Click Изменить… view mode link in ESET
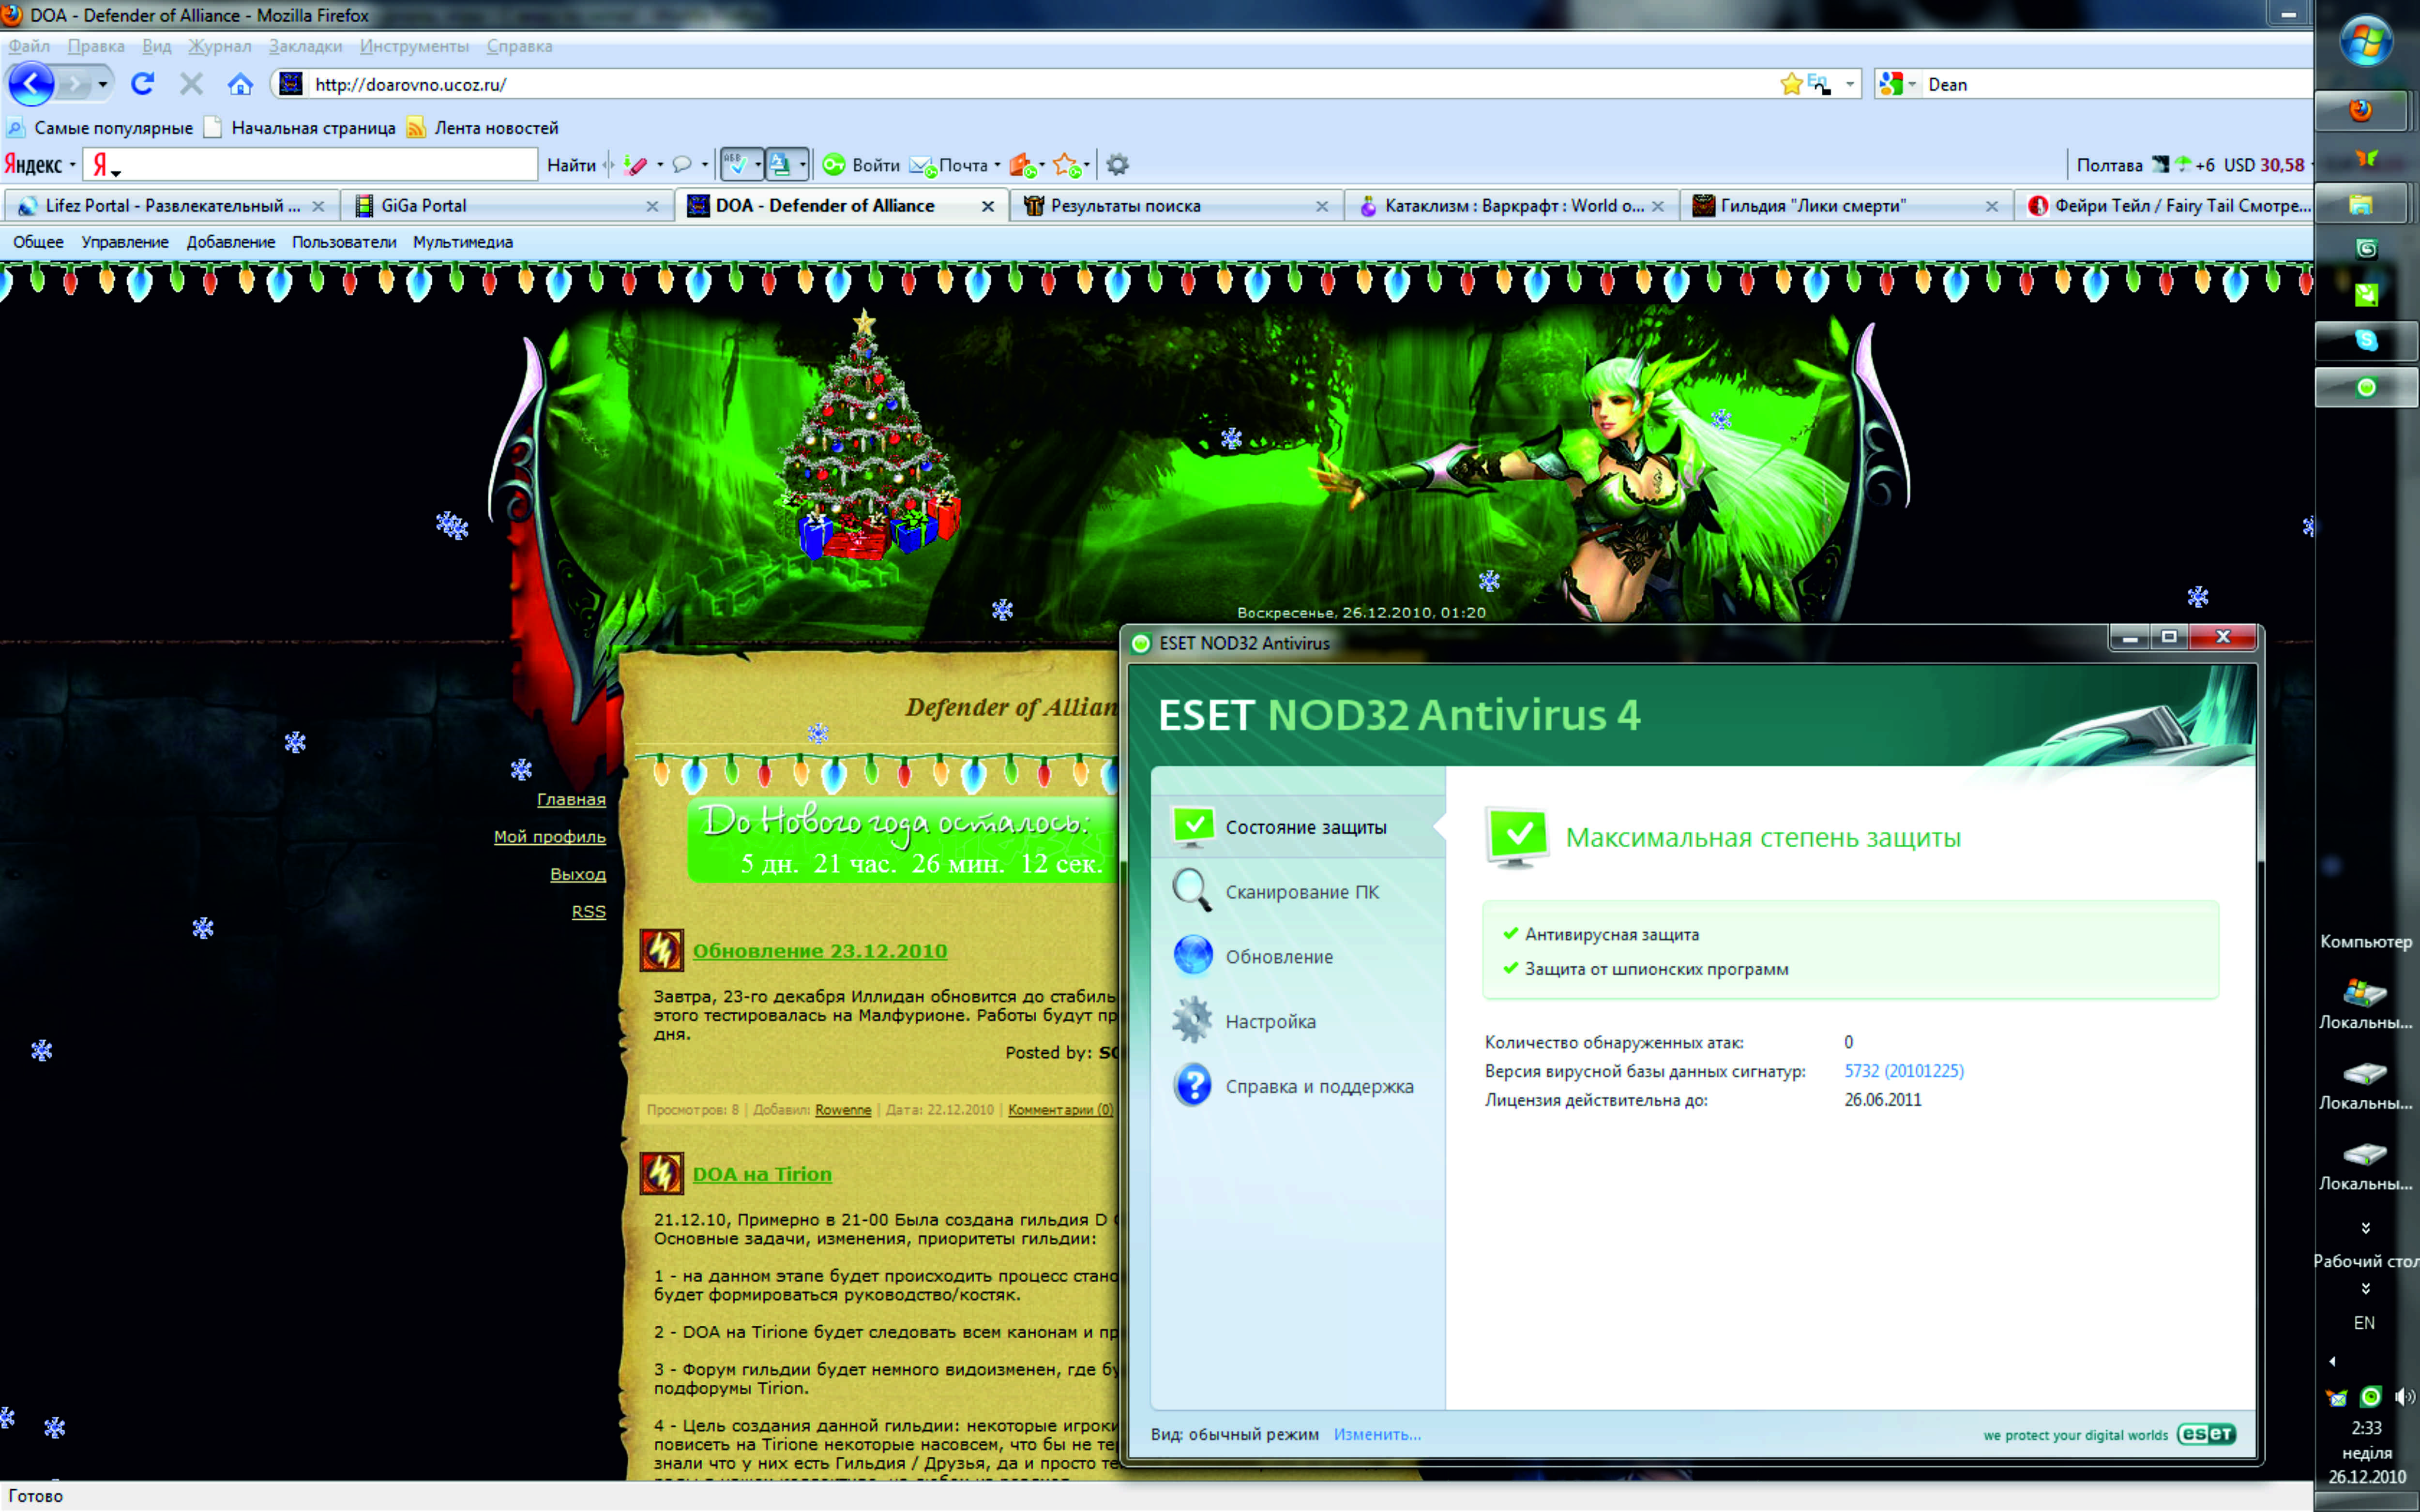The image size is (2420, 1512). click(1377, 1434)
